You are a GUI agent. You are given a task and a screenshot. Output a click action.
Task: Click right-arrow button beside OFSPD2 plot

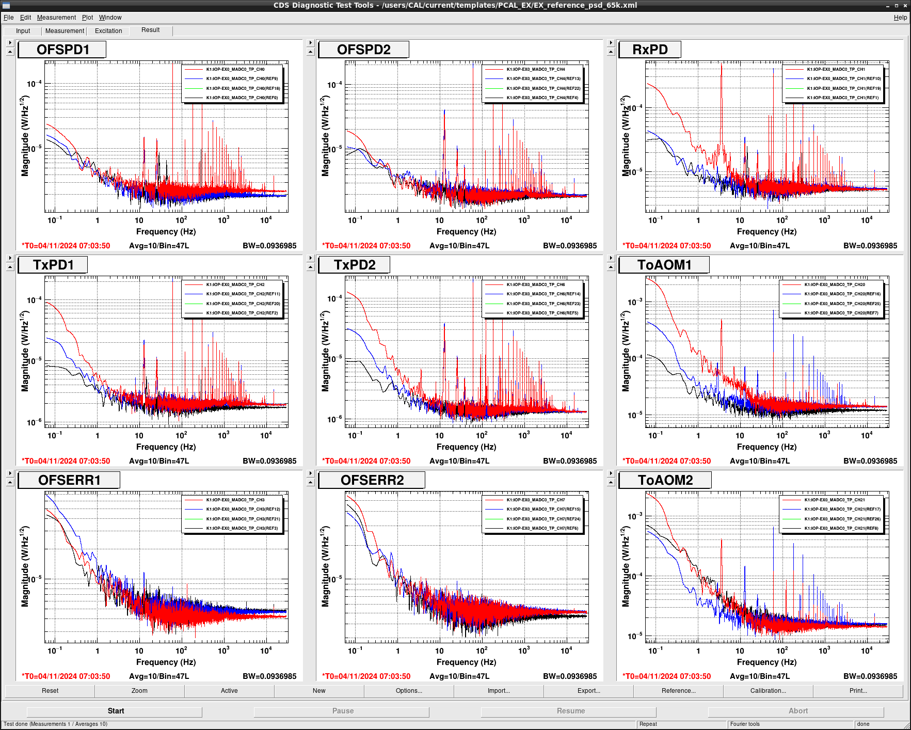pyautogui.click(x=310, y=43)
